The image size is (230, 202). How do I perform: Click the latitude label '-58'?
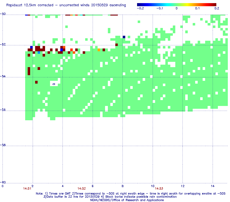coord(3,145)
